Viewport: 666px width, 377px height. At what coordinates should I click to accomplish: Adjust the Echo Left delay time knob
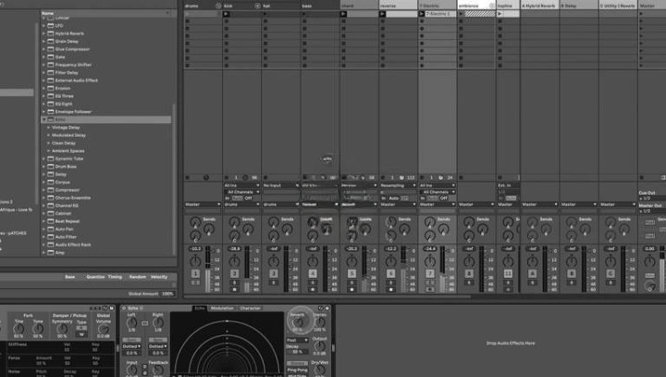[132, 323]
